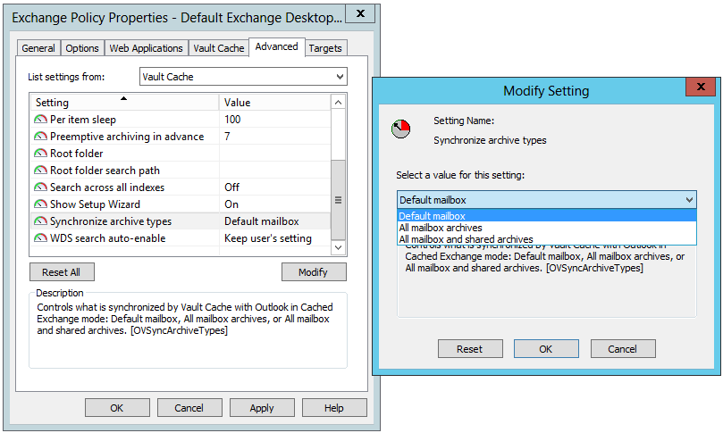This screenshot has height=433, width=723.
Task: Click Apply in the properties dialog
Action: point(261,408)
